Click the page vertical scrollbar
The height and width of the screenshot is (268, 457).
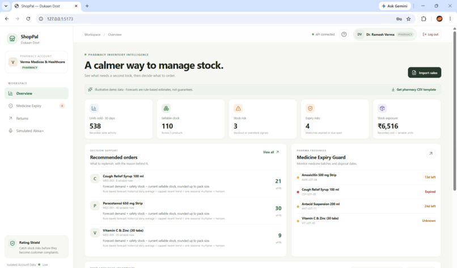point(454,110)
